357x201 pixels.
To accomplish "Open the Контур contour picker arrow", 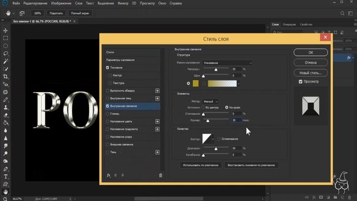I will 213,139.
